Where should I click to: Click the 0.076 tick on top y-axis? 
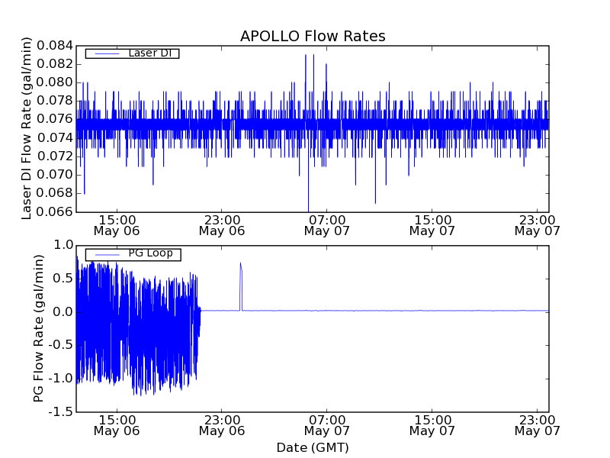point(55,119)
